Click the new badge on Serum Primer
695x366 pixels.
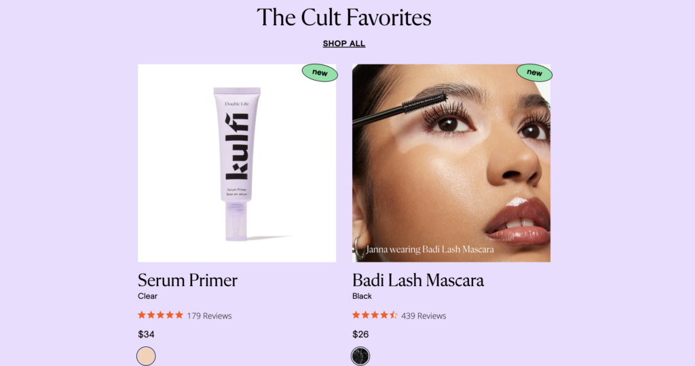320,73
